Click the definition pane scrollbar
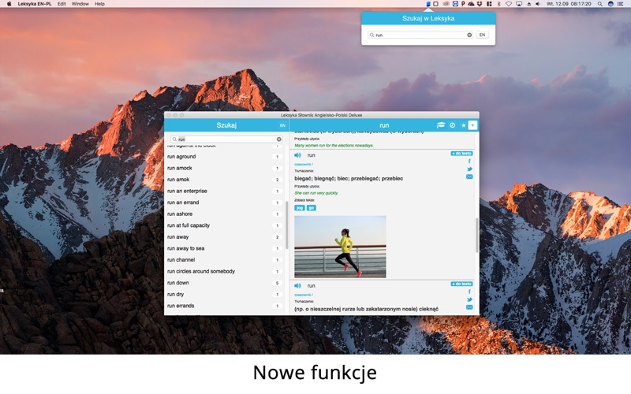The width and height of the screenshot is (631, 394). [477, 236]
